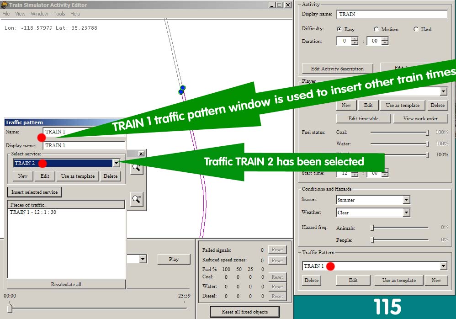Viewport: 456px width, 319px height.
Task: Open the dropdown next to Play button
Action: (143, 259)
